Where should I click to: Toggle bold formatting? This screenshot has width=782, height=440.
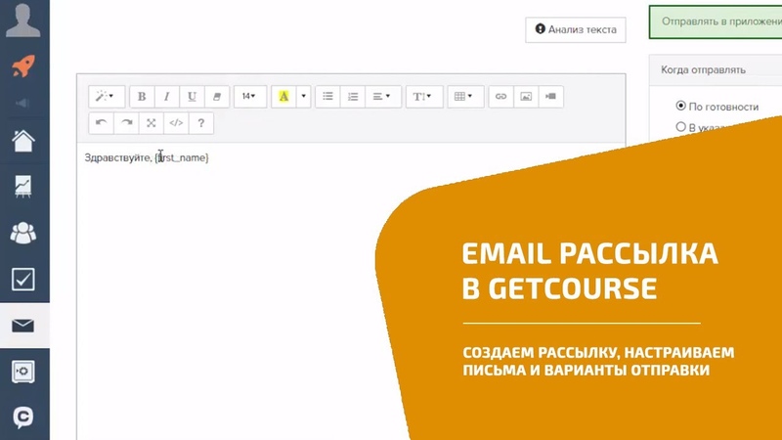point(142,96)
